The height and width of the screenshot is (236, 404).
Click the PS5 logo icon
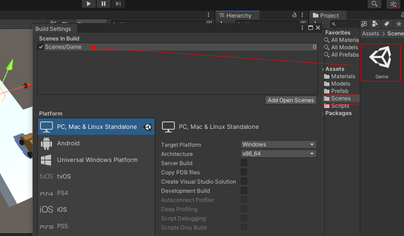46,227
